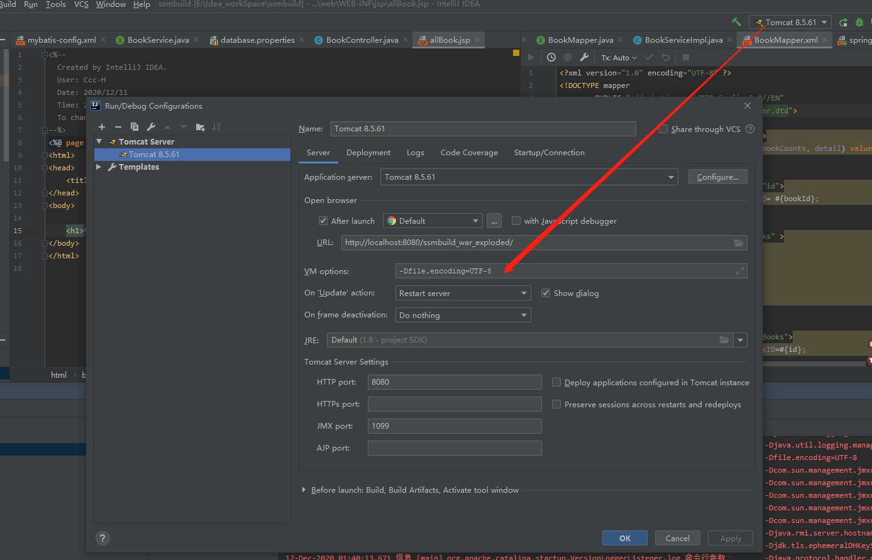Image resolution: width=872 pixels, height=560 pixels.
Task: Click the HTTP port field
Action: (x=455, y=382)
